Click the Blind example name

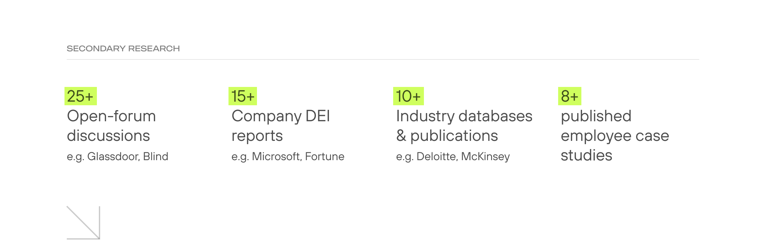coord(156,157)
